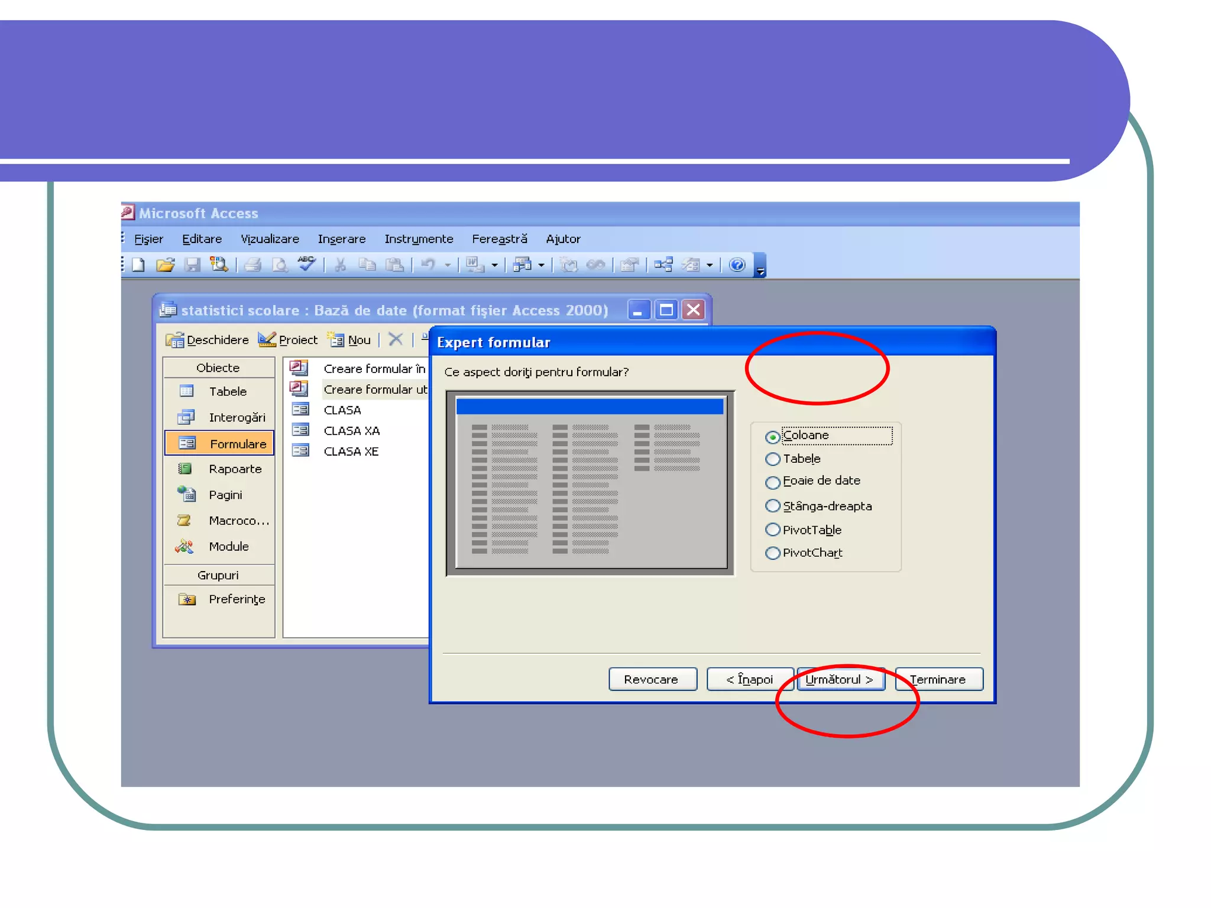Click the File Search toolbar icon
This screenshot has width=1211, height=908.
pos(219,265)
